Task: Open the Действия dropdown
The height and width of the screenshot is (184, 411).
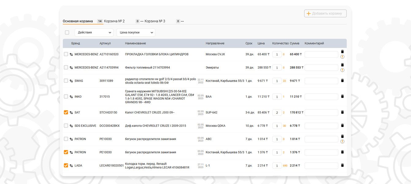Action: [94, 33]
